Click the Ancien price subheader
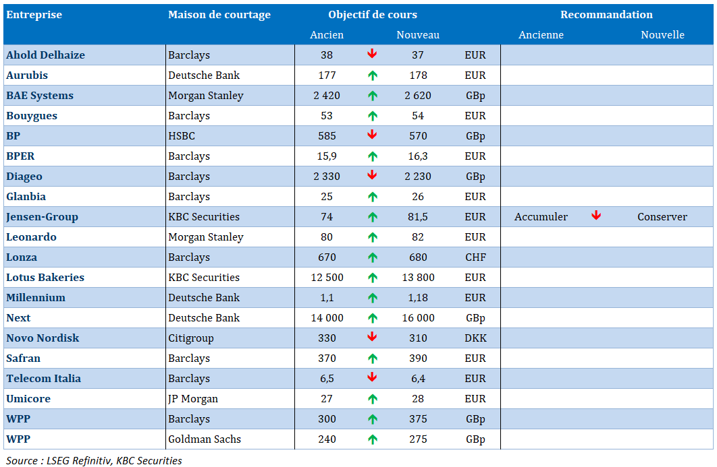This screenshot has width=717, height=467. 327,34
